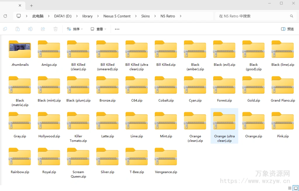Click the rename icon in toolbar

click(x=30, y=29)
